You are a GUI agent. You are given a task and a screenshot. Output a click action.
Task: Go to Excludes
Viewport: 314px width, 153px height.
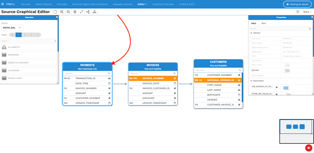(x=62, y=4)
